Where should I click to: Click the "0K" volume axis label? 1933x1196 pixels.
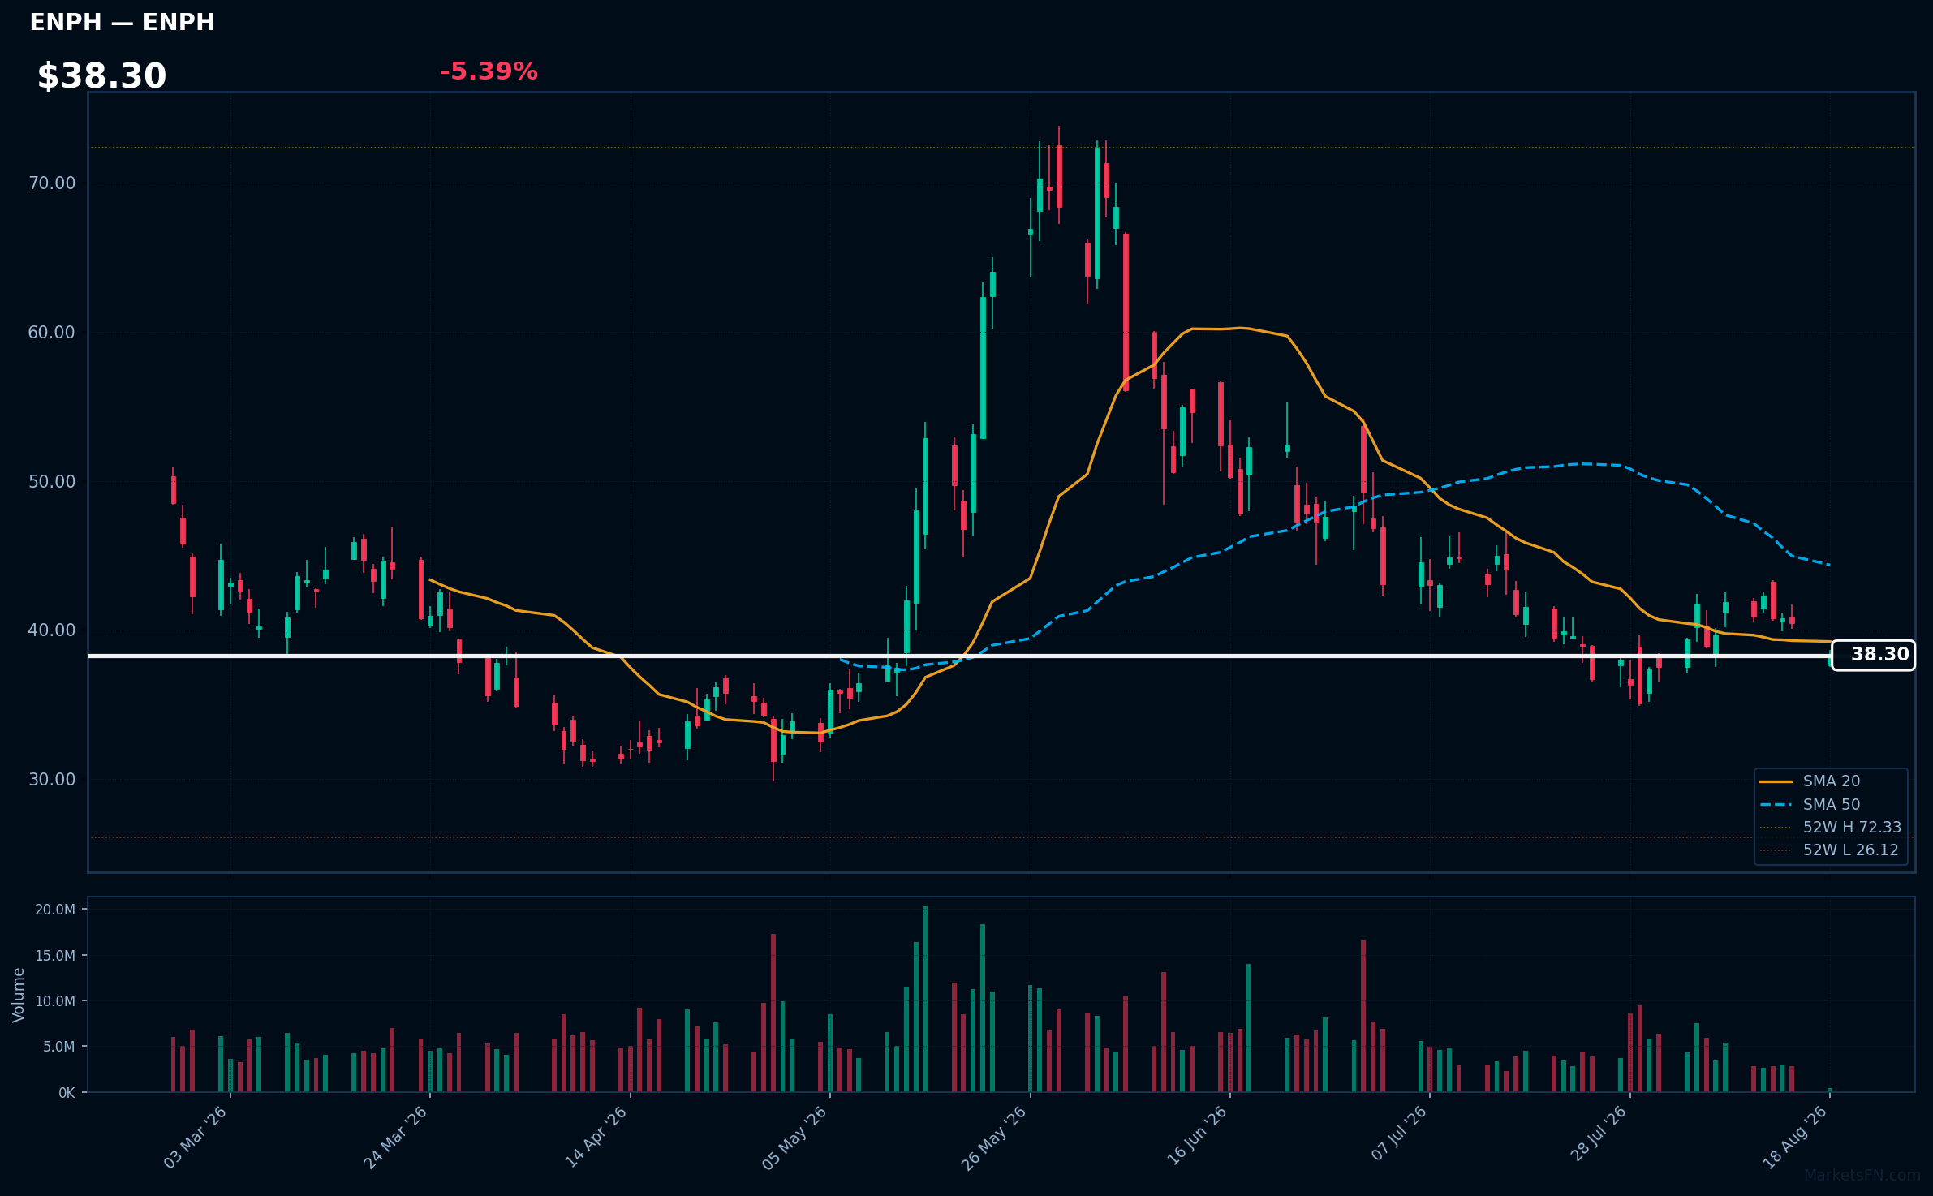click(67, 1093)
